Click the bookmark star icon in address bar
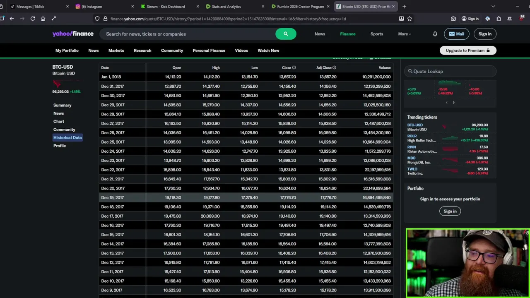 click(410, 19)
